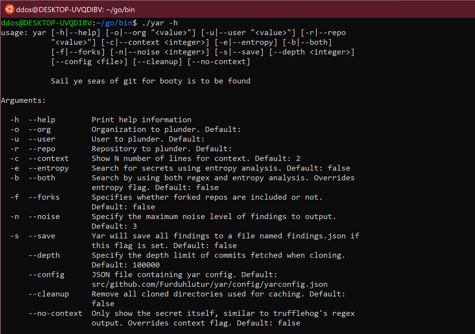This screenshot has width=475, height=334.
Task: Click the Arguments: heading
Action: (23, 100)
